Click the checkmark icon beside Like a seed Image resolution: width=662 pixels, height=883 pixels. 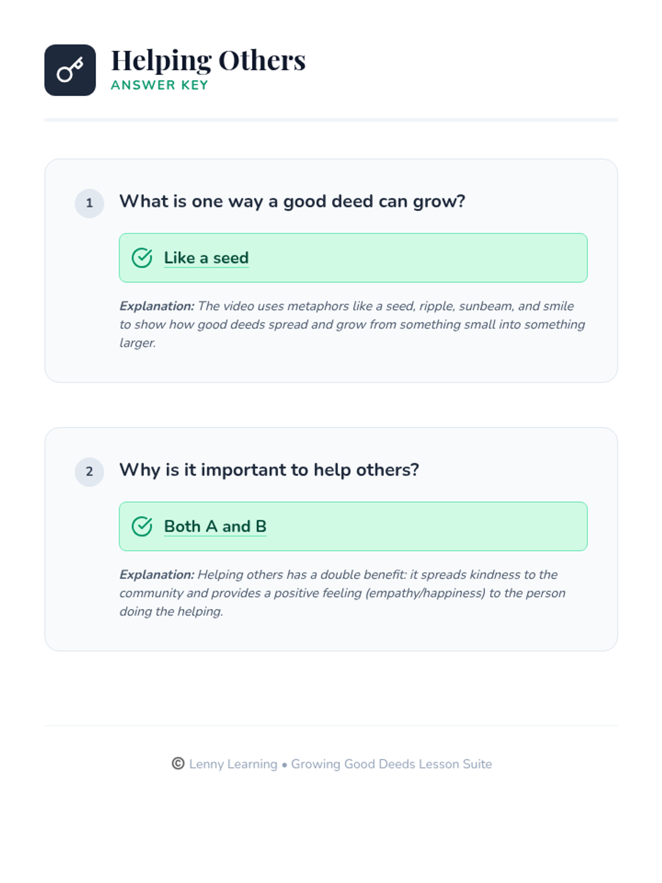[x=142, y=258]
